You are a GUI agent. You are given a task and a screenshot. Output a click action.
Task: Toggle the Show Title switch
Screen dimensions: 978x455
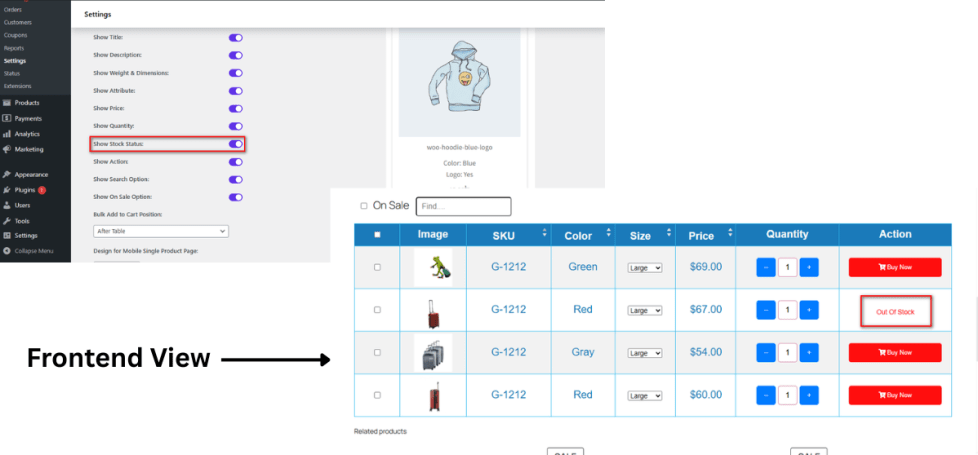[236, 37]
